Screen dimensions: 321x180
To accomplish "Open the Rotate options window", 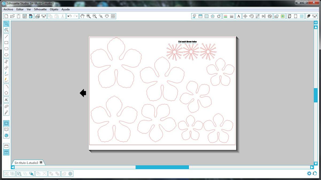I will click(x=251, y=16).
